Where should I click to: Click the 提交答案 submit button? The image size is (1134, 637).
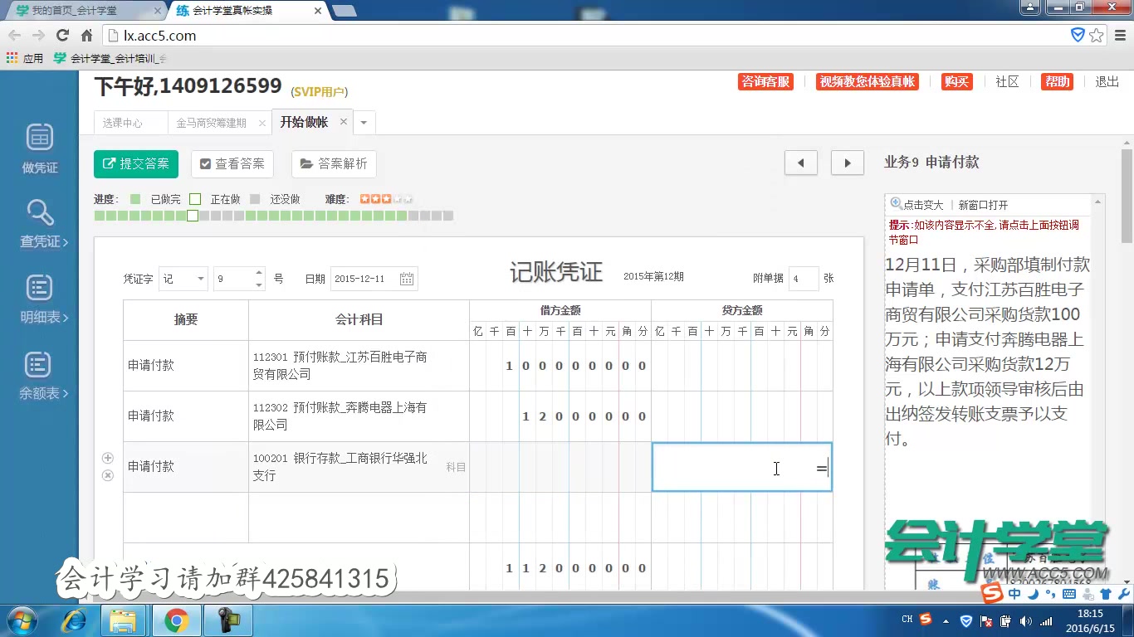[135, 163]
